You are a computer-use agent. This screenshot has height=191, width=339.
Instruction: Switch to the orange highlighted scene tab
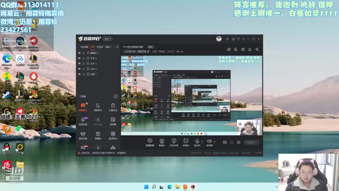(92, 47)
